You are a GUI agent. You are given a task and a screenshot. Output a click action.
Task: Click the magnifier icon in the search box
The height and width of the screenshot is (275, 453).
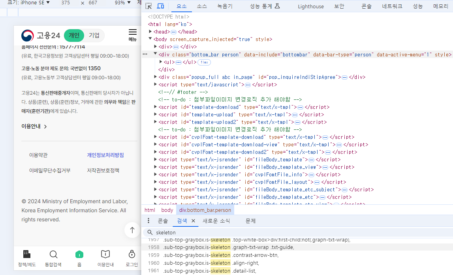tap(150, 232)
